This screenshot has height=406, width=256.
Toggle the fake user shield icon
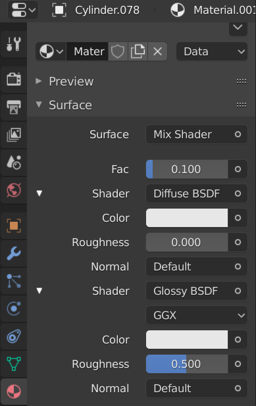[x=118, y=51]
